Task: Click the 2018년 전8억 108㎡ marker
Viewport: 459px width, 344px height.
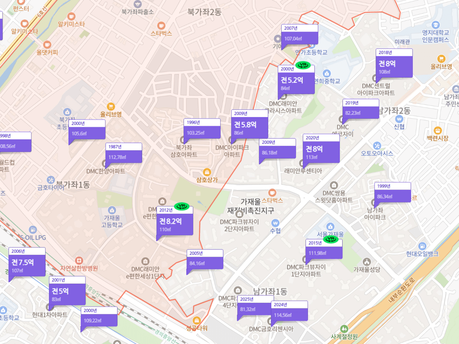Action: [x=394, y=63]
